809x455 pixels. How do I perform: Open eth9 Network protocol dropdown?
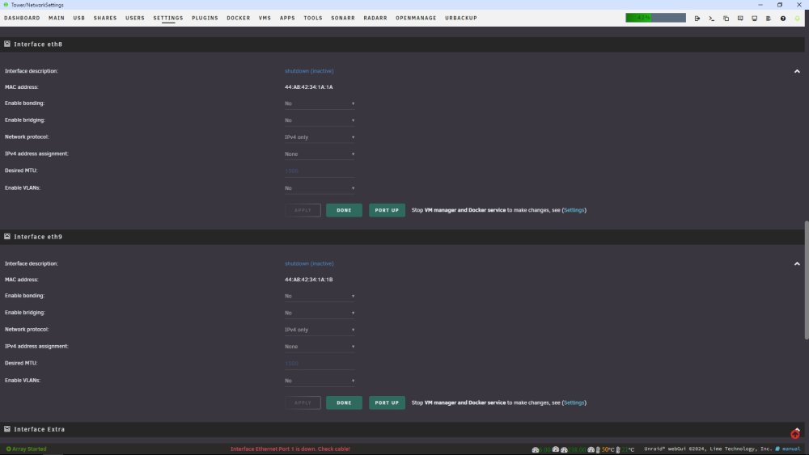point(320,330)
